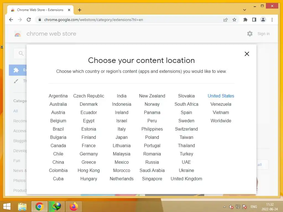283x212 pixels.
Task: Open Windows Start menu
Action: [x=7, y=206]
